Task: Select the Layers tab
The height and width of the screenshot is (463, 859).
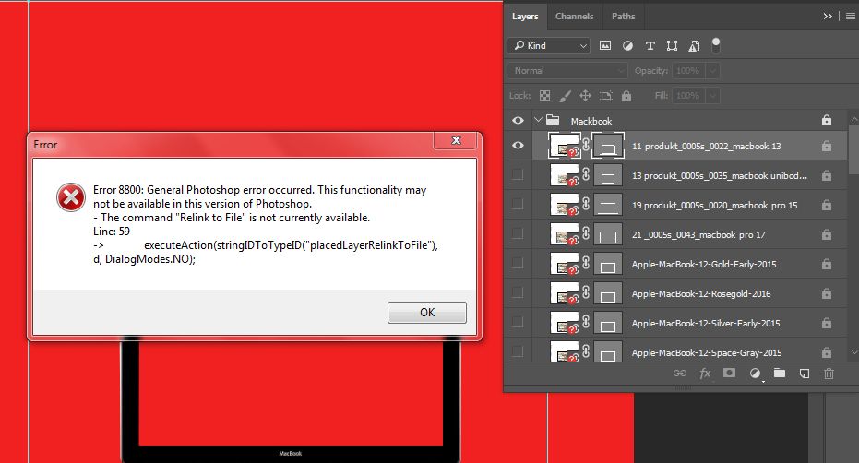Action: tap(525, 16)
